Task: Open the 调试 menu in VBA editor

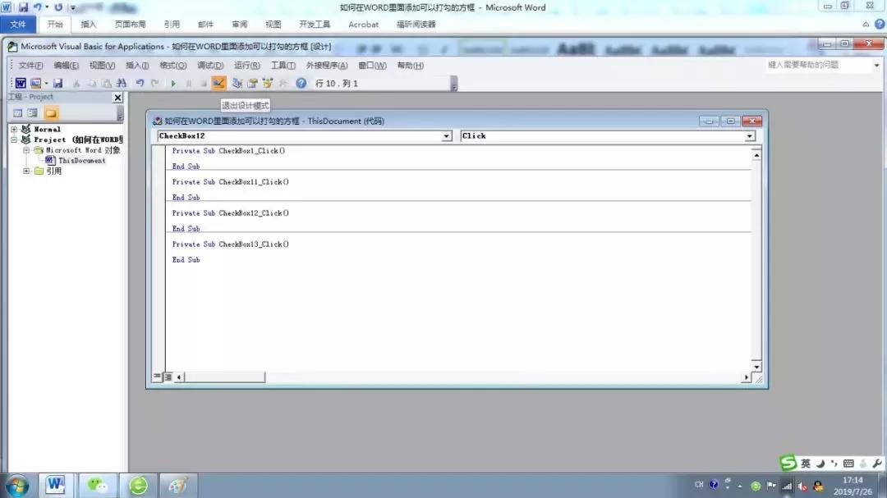Action: point(211,65)
